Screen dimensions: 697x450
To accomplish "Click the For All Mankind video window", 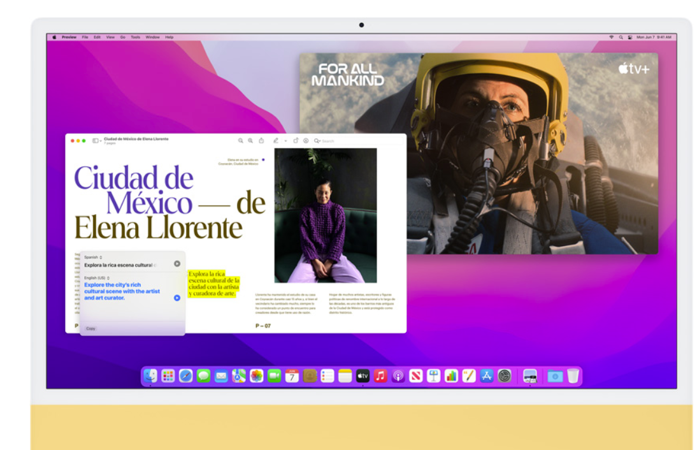I will pyautogui.click(x=478, y=154).
